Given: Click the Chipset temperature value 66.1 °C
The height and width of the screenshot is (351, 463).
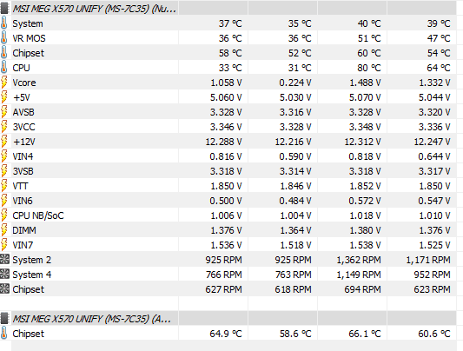Looking at the screenshot, I should click(x=365, y=334).
